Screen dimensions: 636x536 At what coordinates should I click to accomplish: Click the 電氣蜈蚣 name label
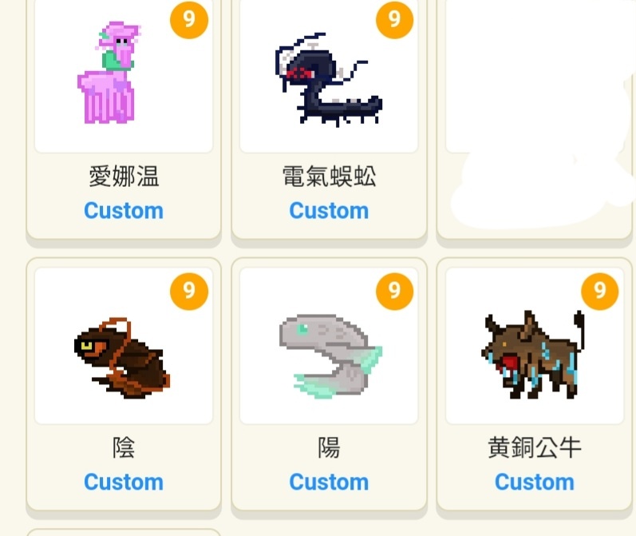point(329,177)
